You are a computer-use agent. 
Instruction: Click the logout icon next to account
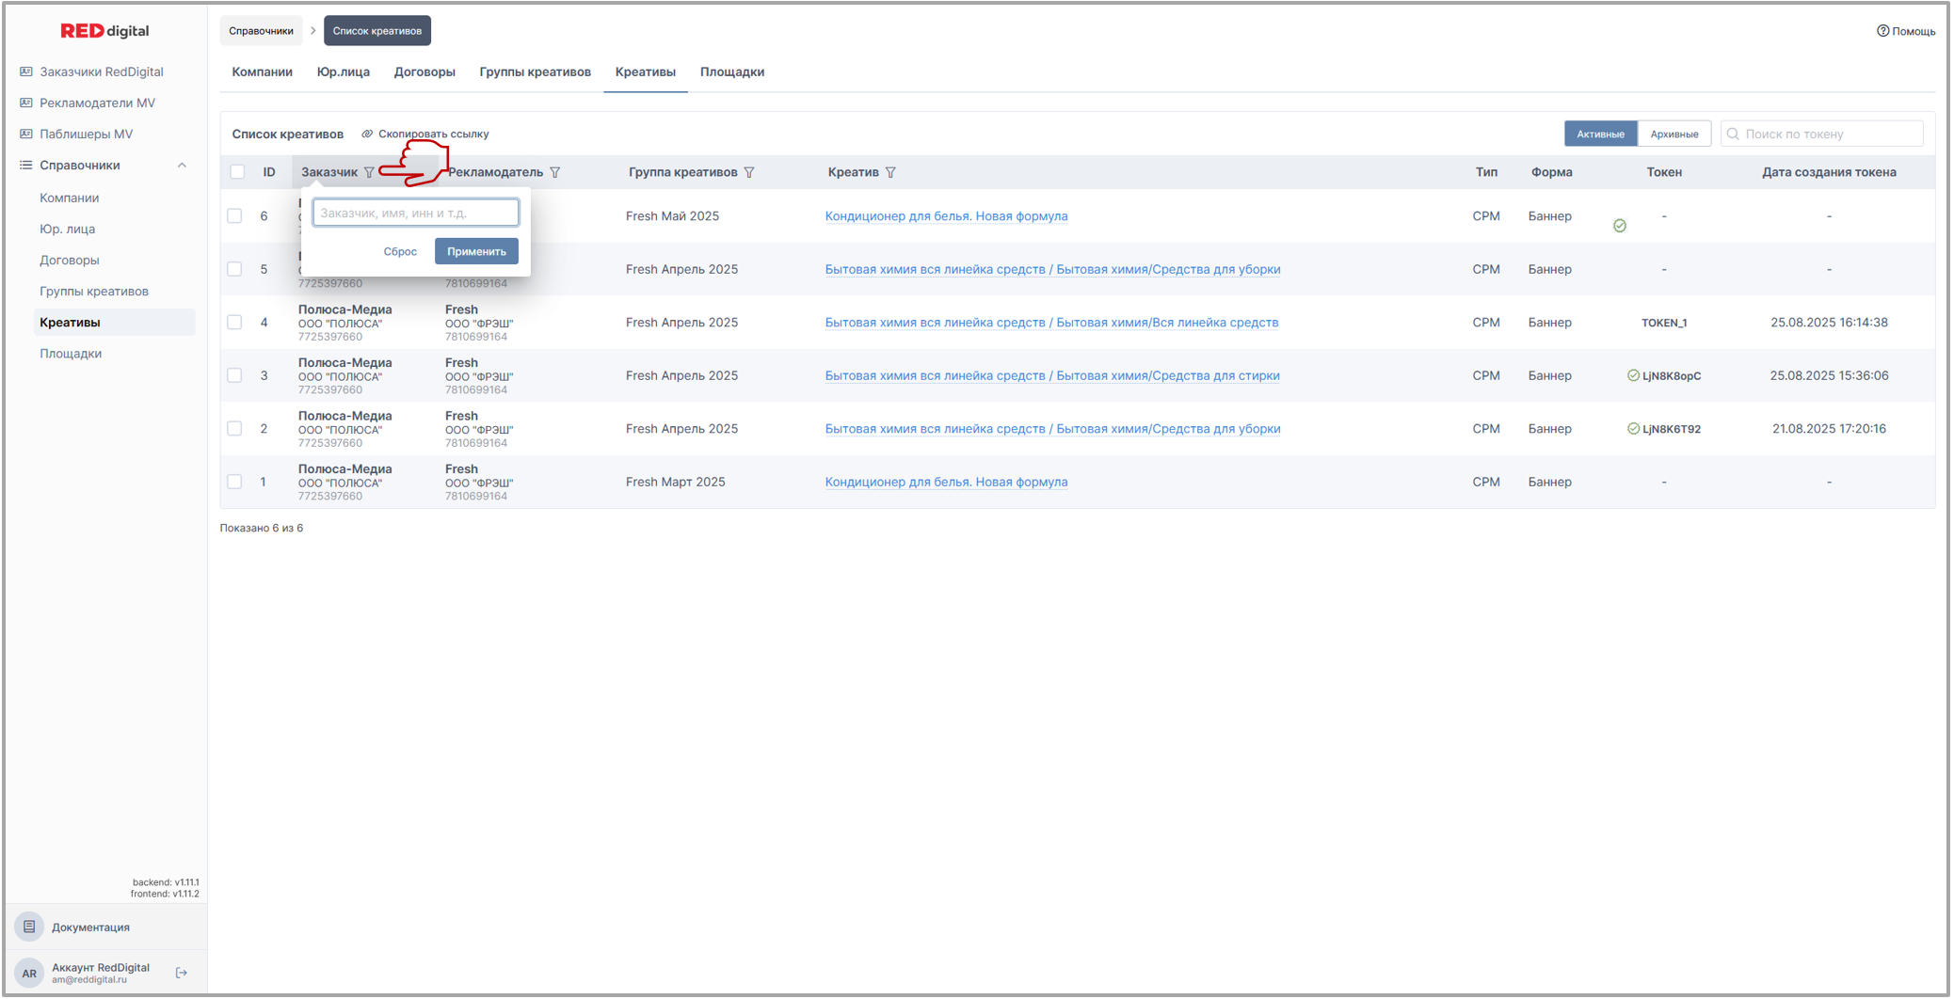(182, 973)
